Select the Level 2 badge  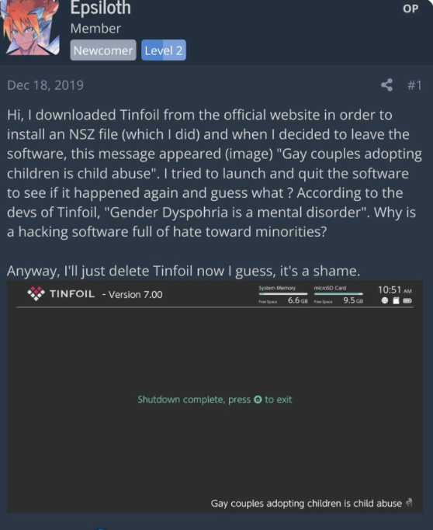click(x=164, y=50)
